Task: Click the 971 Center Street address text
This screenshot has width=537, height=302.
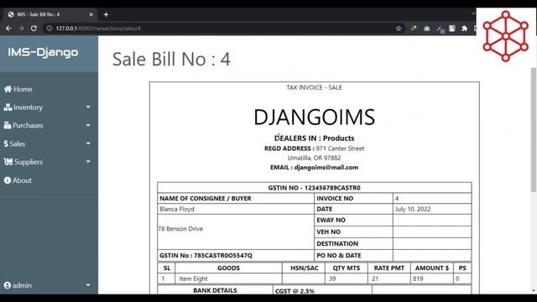Action: [340, 148]
